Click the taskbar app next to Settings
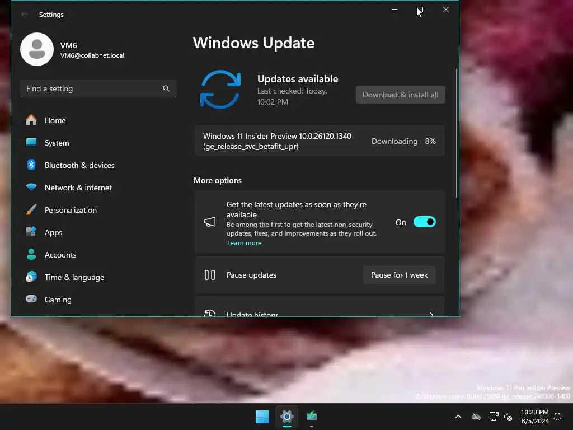Viewport: 573px width, 430px height. coord(311,417)
